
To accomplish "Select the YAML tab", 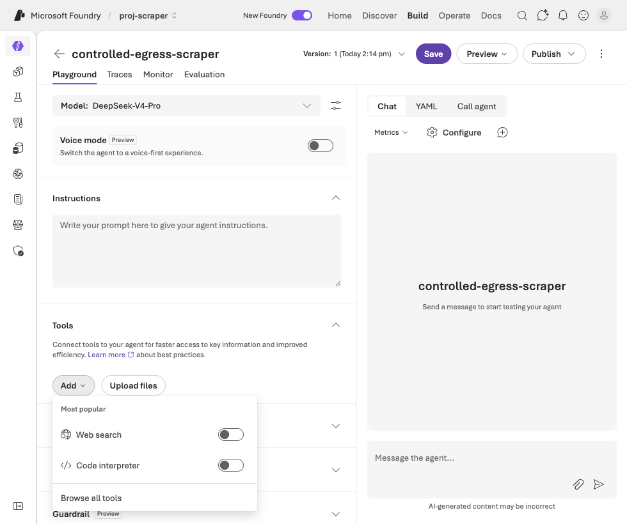I will click(426, 106).
